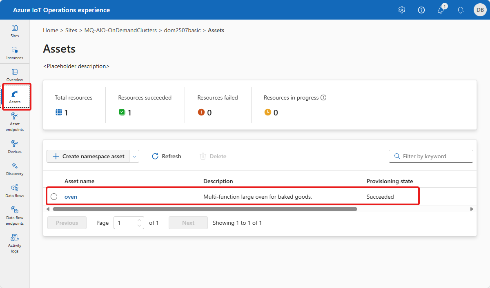Open the help question mark icon

(x=421, y=10)
